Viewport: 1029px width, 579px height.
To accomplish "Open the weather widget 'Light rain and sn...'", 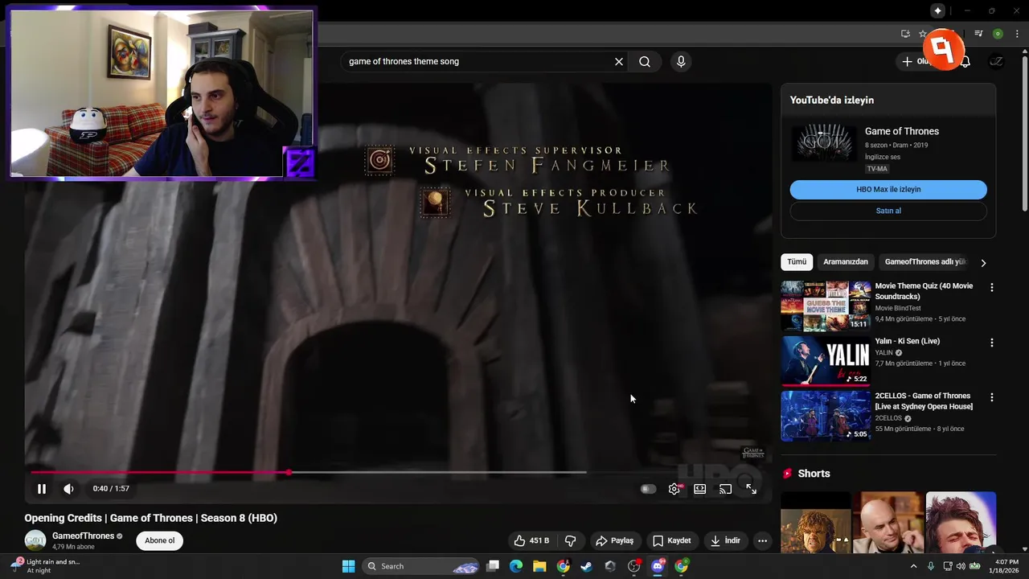I will [x=45, y=566].
